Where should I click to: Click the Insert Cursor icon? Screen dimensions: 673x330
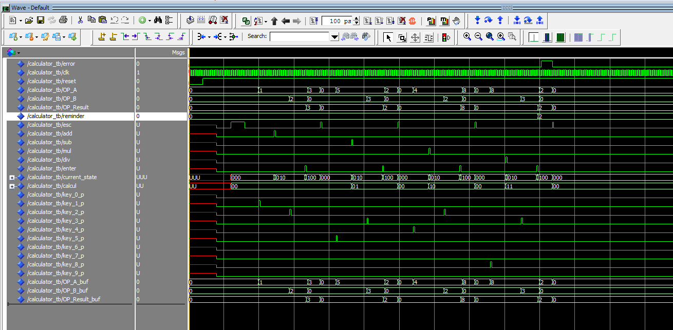[x=102, y=37]
